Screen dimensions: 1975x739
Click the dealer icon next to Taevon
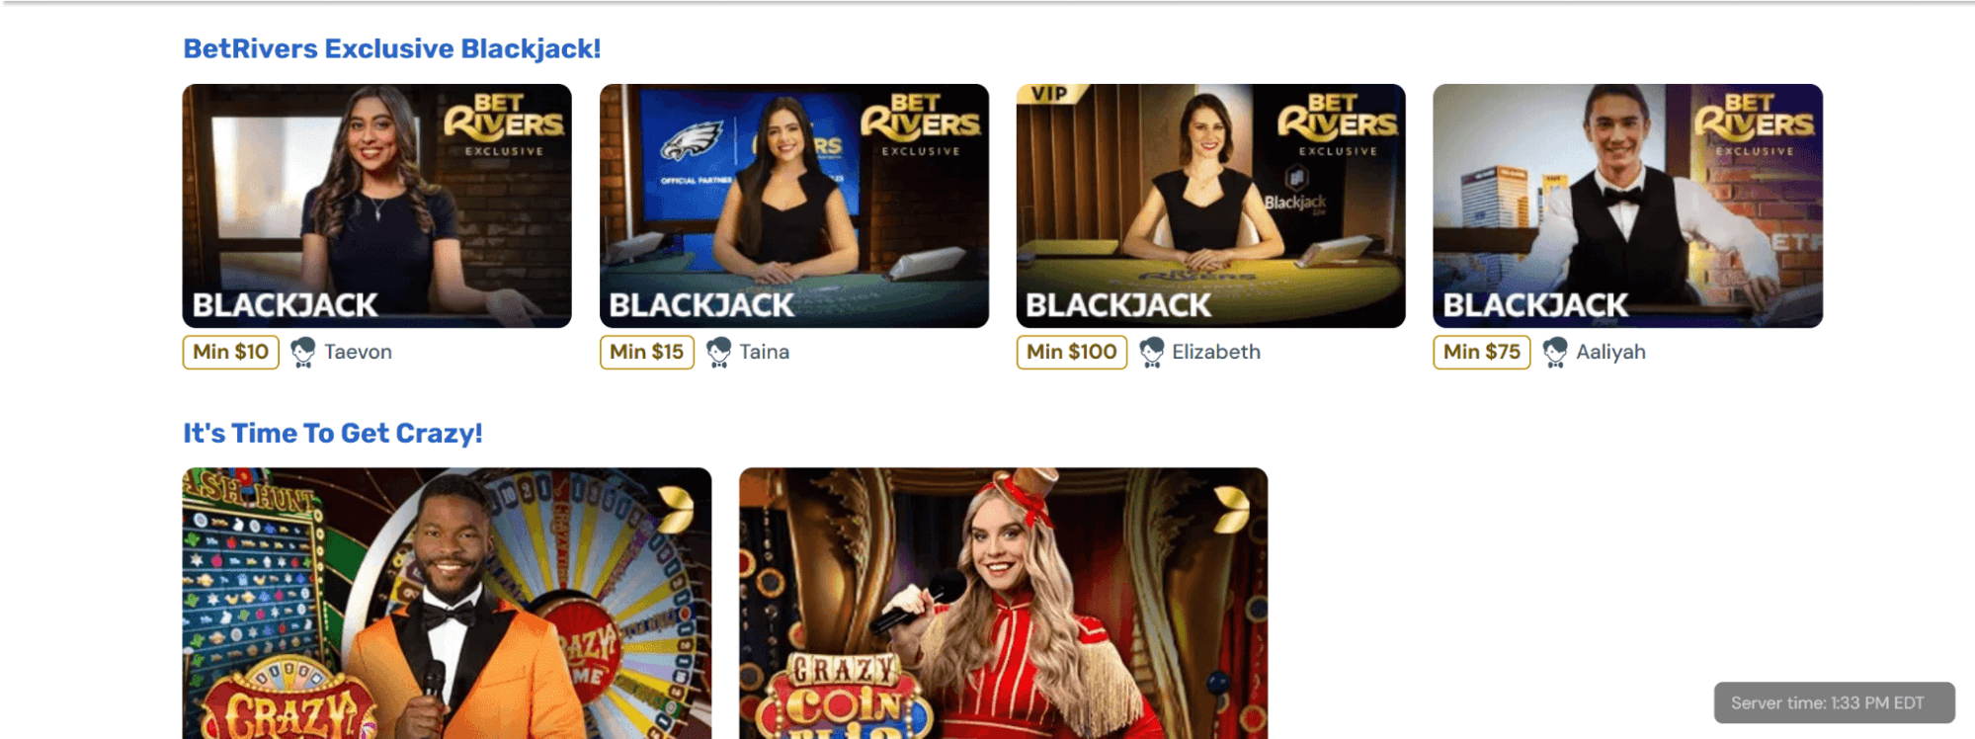point(303,352)
